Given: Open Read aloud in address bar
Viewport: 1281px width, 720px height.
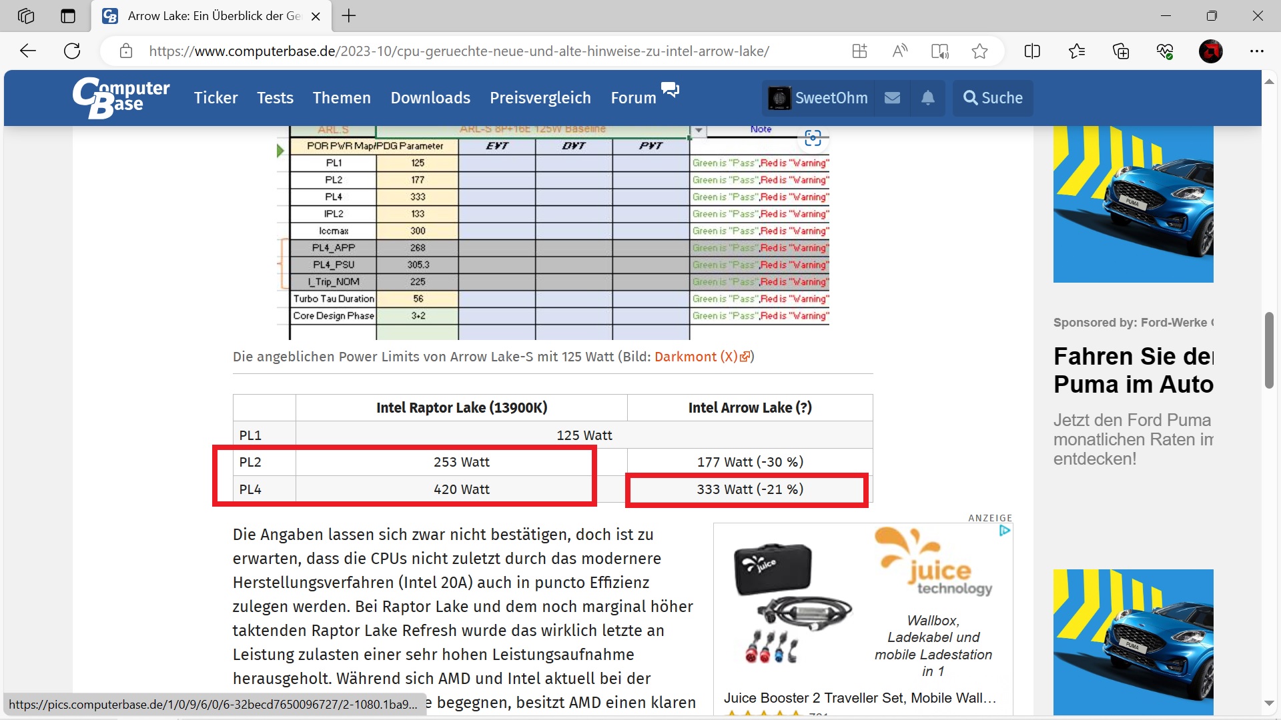Looking at the screenshot, I should pos(899,51).
